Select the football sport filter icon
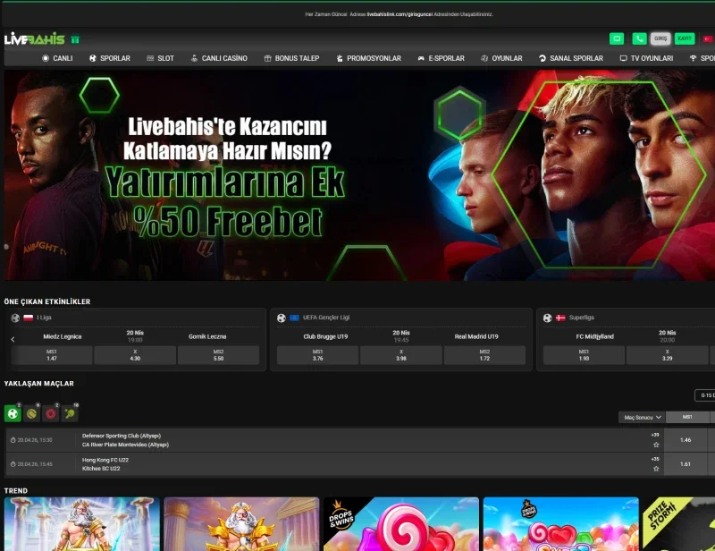 click(x=13, y=413)
